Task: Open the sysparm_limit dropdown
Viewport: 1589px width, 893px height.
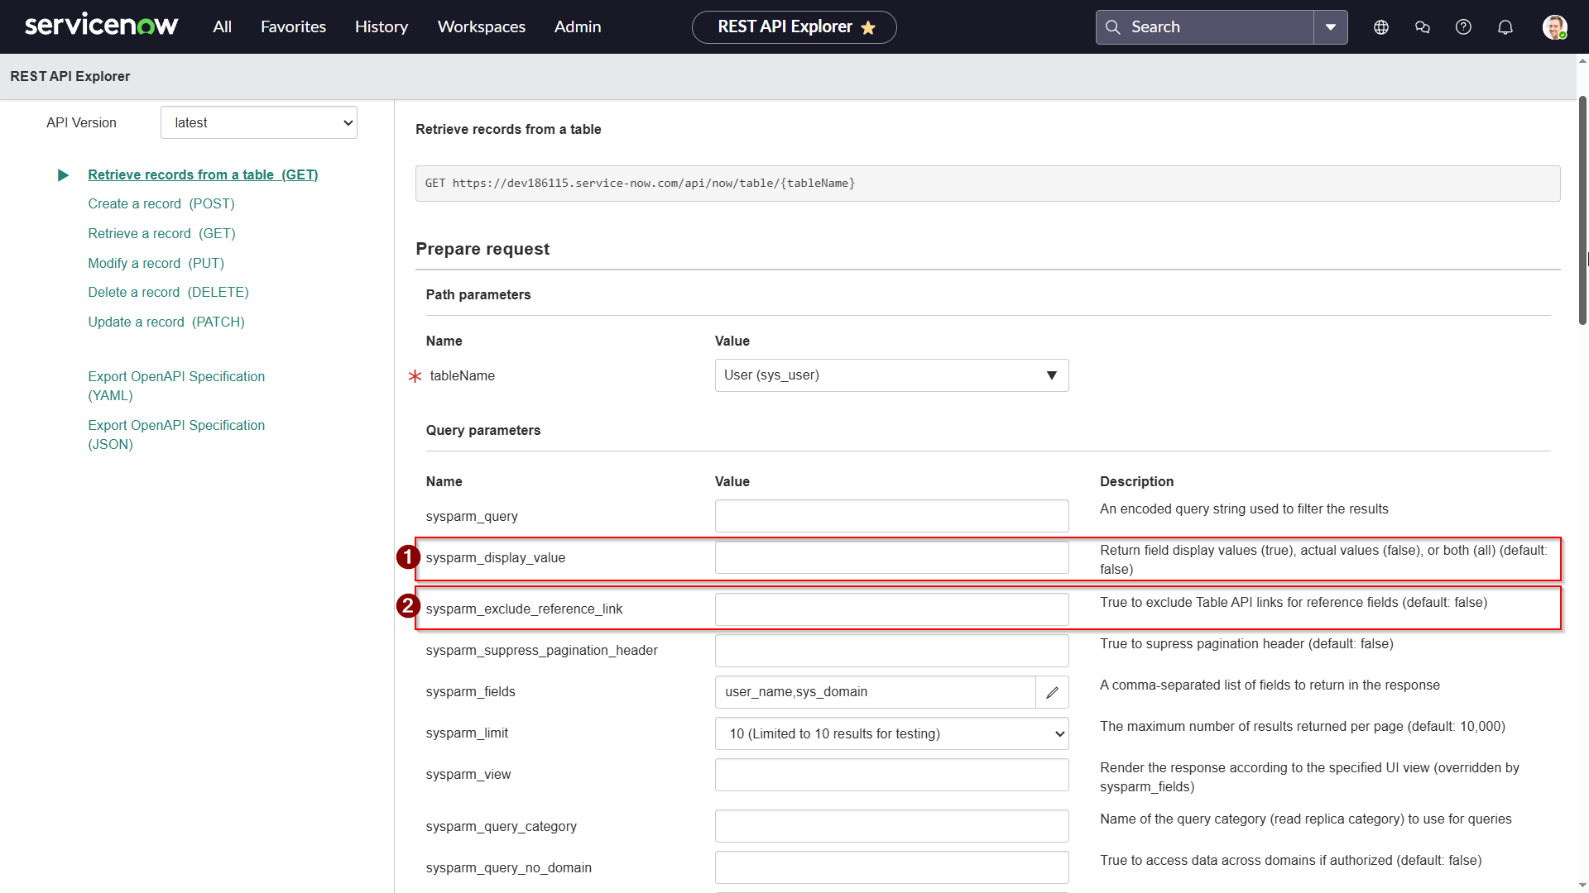Action: click(x=891, y=733)
